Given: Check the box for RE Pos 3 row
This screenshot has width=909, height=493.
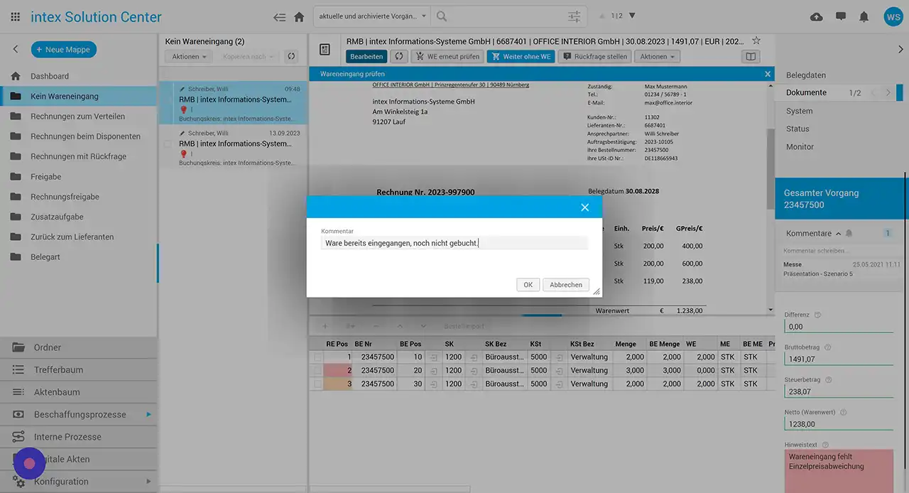Looking at the screenshot, I should [317, 384].
